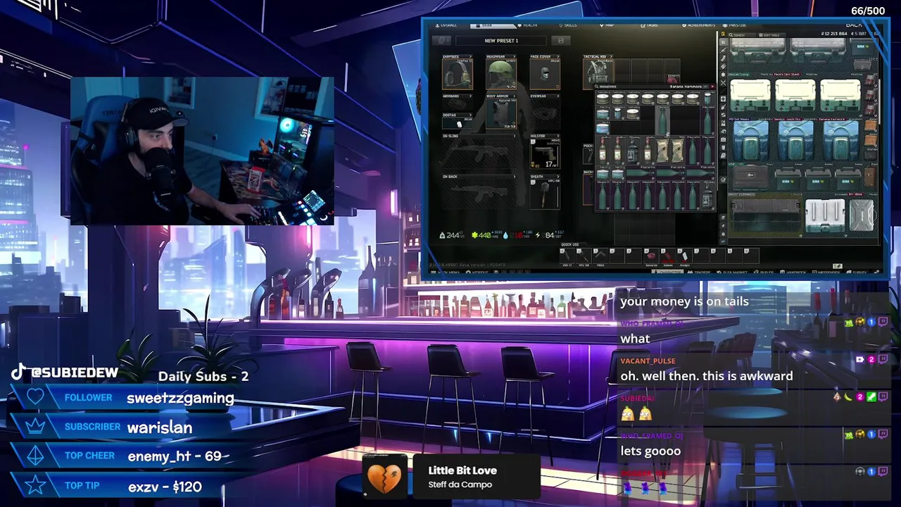The image size is (901, 507).
Task: Open the MS Sell Meats blue container
Action: pos(750,141)
